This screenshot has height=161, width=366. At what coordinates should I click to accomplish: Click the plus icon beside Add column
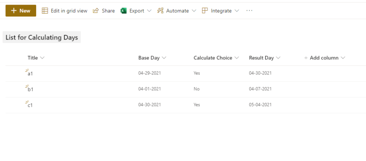pyautogui.click(x=306, y=58)
